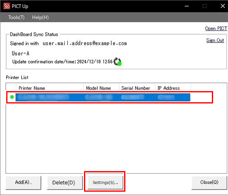Open the Tools(T) menu
The height and width of the screenshot is (195, 228).
coord(16,17)
